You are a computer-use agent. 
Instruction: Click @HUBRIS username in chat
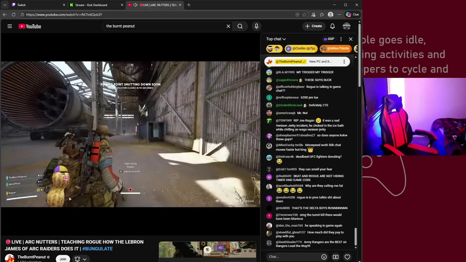pyautogui.click(x=283, y=208)
